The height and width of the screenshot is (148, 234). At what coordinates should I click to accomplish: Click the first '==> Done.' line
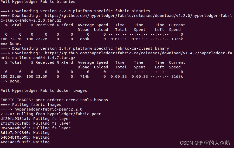[x=11, y=44]
